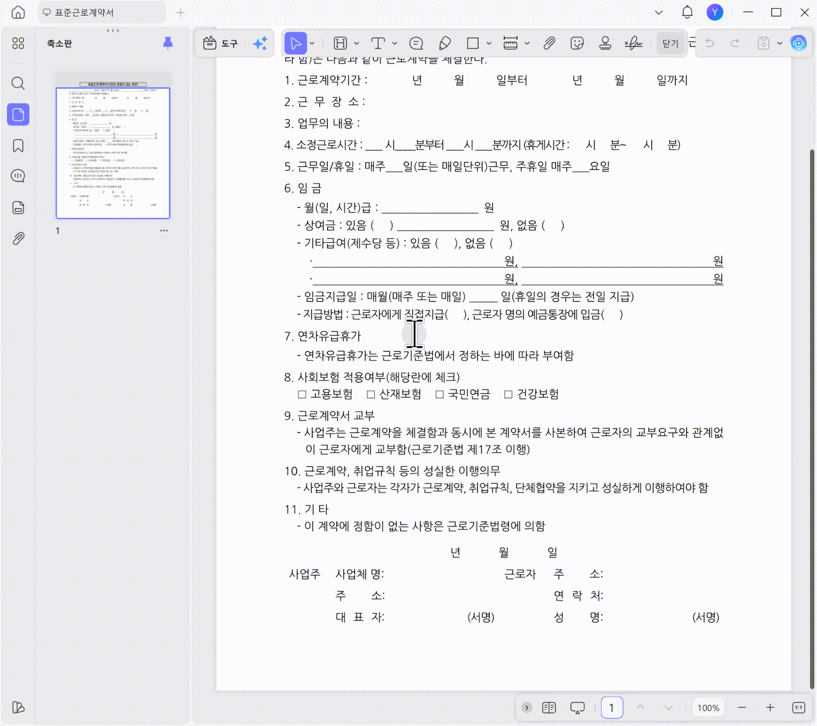Open the UPDF AI icon at toolbar end
This screenshot has height=726, width=817.
[x=799, y=43]
